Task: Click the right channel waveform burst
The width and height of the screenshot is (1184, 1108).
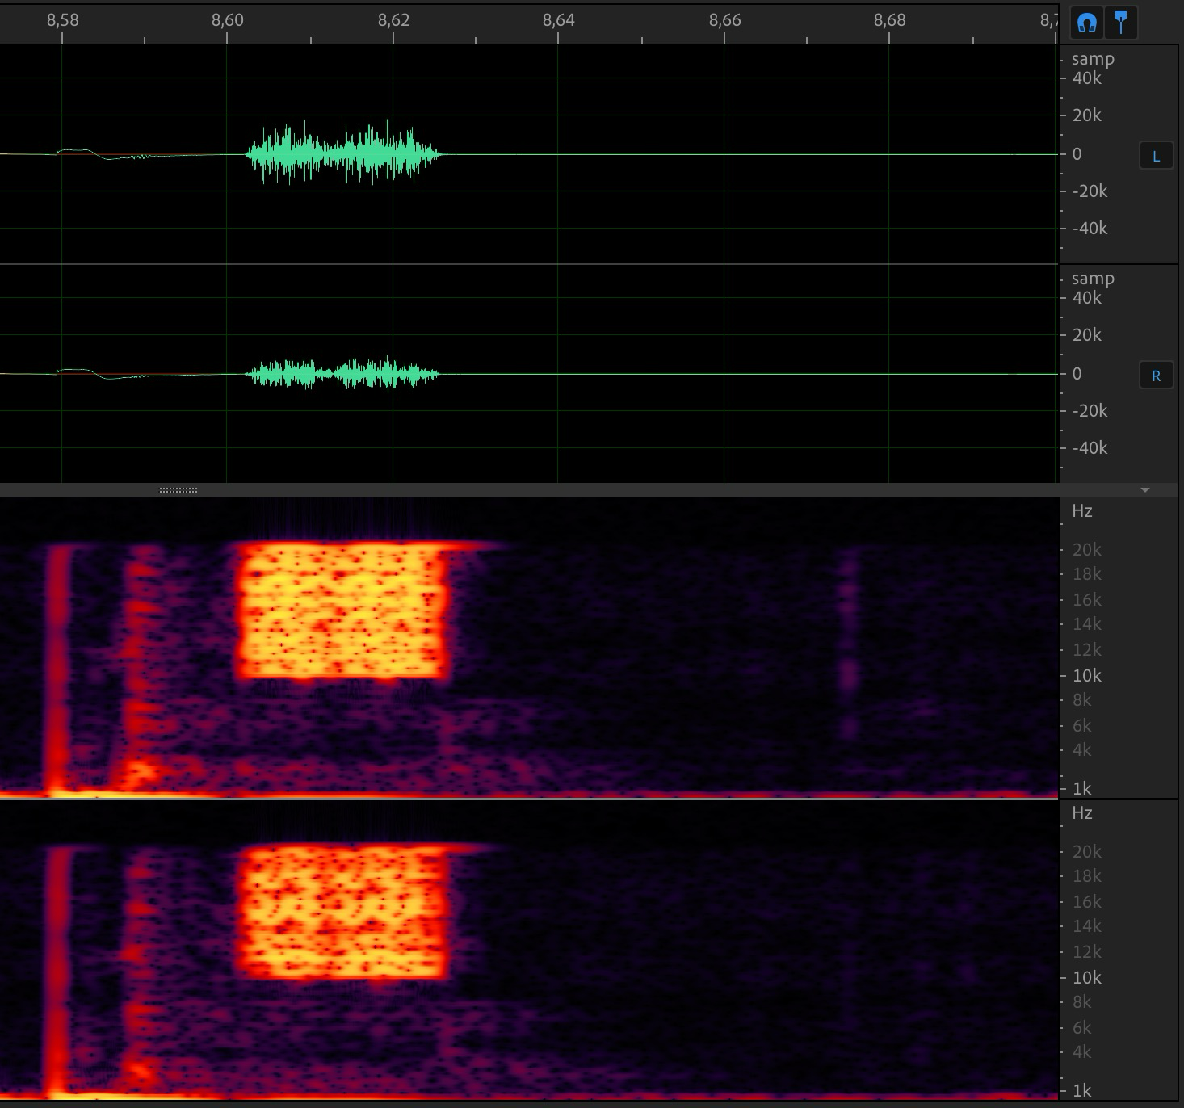Action: (x=343, y=374)
